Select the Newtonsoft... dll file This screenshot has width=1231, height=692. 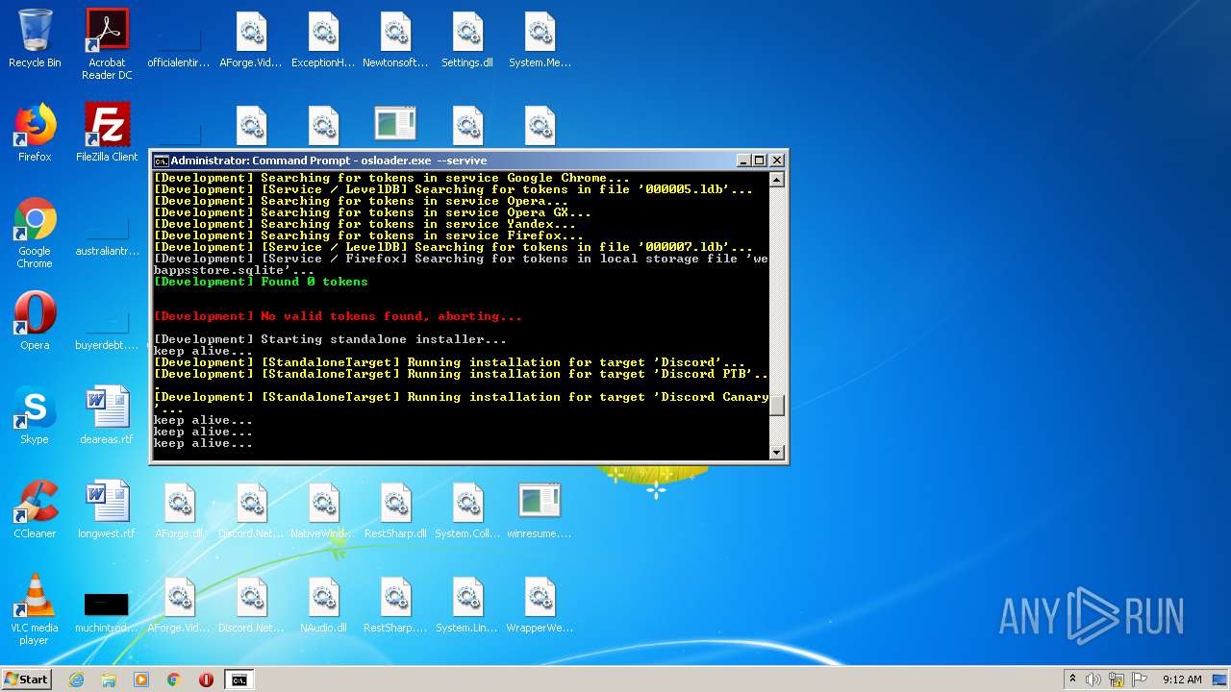click(395, 40)
